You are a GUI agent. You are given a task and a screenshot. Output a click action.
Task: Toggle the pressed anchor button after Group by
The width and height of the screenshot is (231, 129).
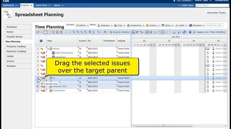(133, 32)
